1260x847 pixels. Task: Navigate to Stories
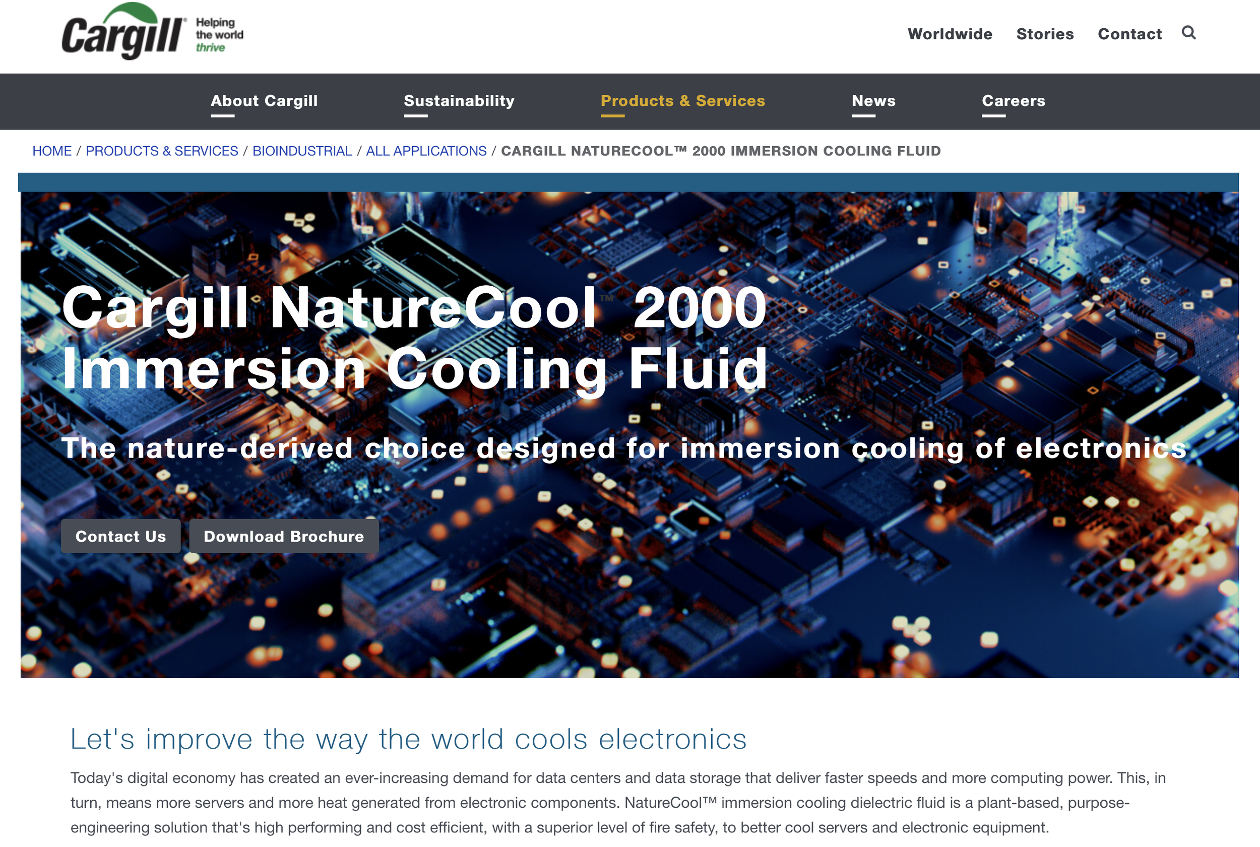click(x=1045, y=33)
